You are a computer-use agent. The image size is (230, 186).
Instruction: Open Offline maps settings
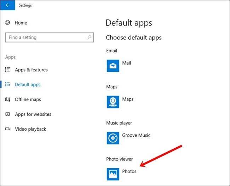(28, 99)
